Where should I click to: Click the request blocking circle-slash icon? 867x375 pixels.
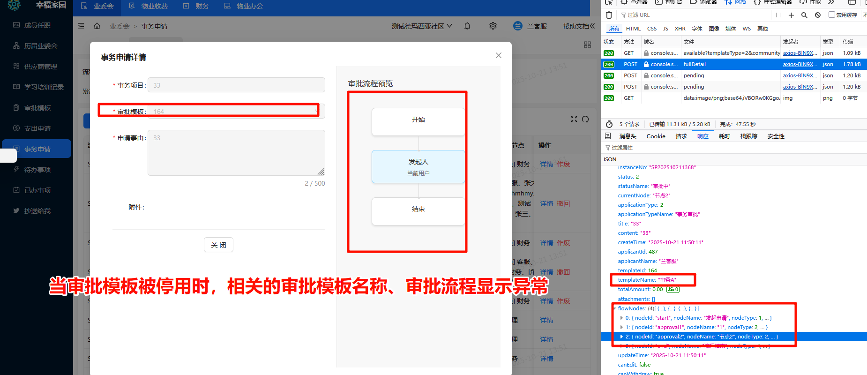coord(818,15)
